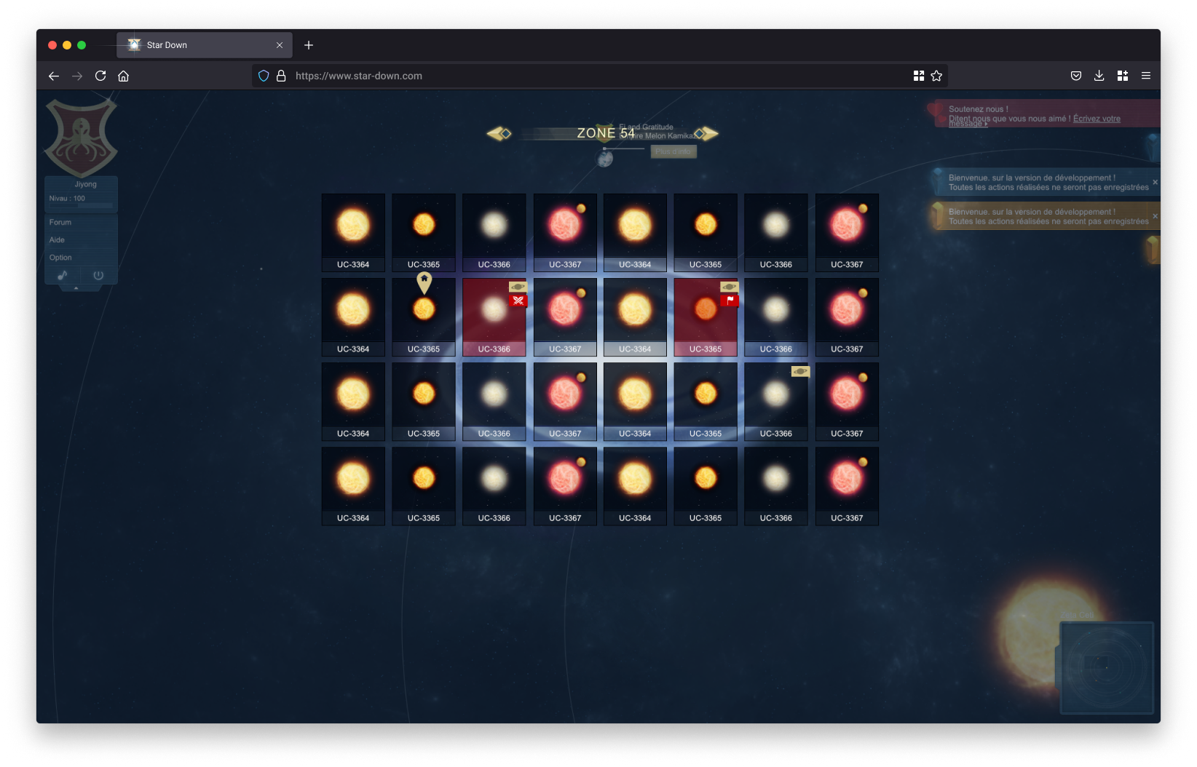Open the Option menu item
This screenshot has width=1197, height=767.
tap(60, 258)
